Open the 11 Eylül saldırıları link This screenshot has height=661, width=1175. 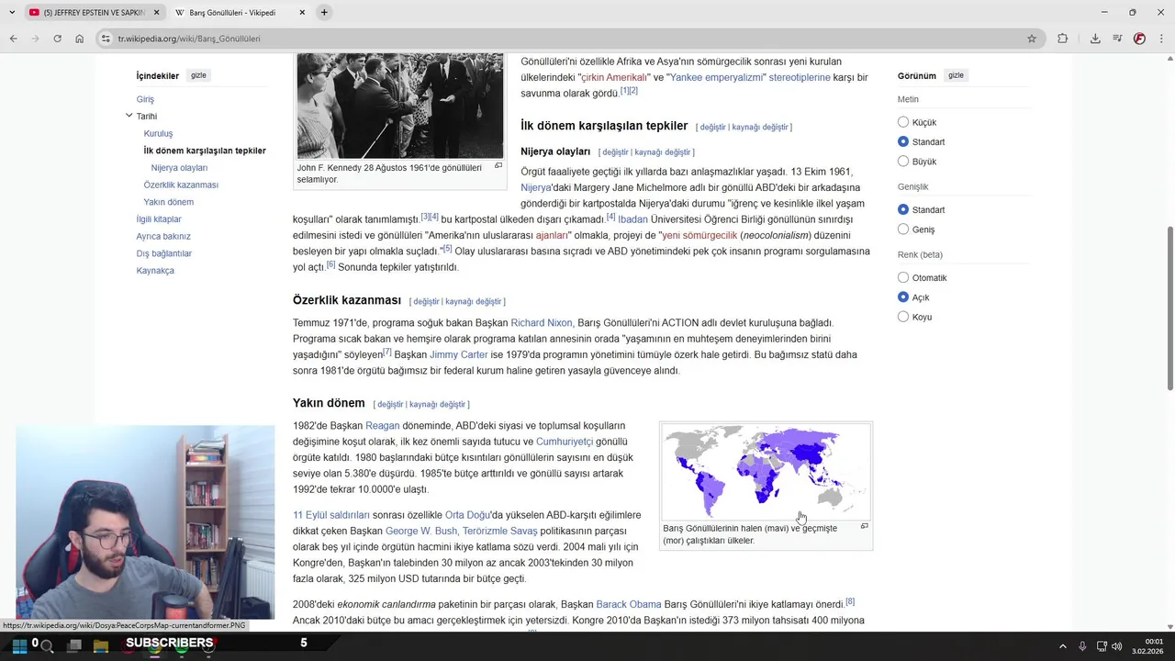point(331,515)
